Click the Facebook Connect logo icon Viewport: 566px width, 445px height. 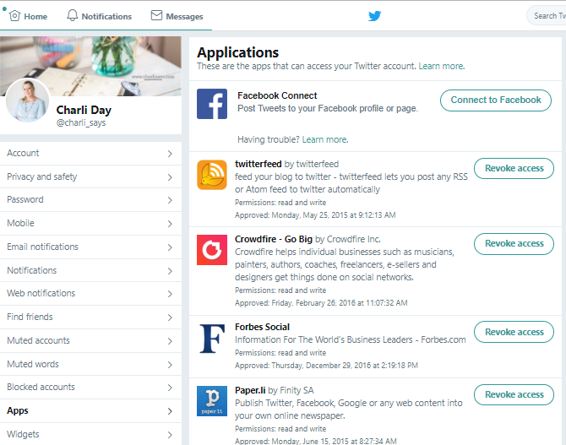click(212, 104)
